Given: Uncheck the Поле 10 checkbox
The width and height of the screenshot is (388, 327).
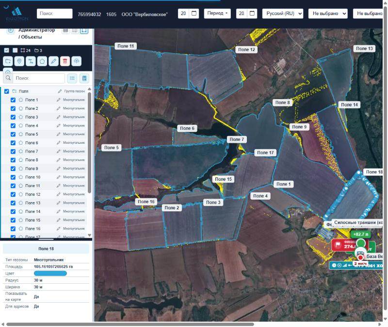Looking at the screenshot, I should tap(13, 177).
